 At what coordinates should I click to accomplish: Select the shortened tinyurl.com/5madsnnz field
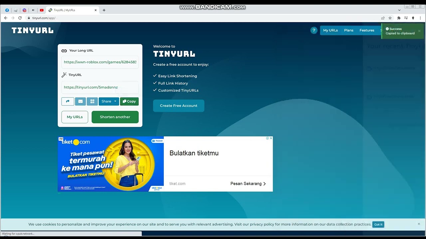(x=100, y=87)
